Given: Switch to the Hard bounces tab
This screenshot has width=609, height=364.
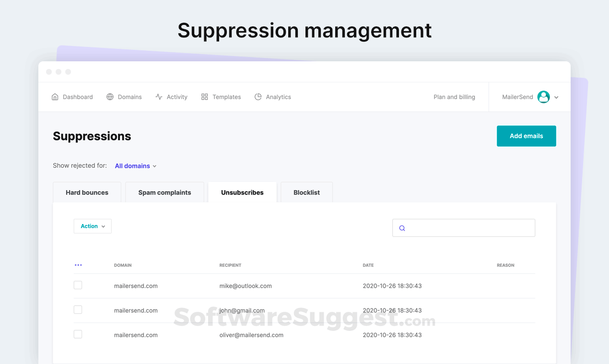Looking at the screenshot, I should click(87, 192).
